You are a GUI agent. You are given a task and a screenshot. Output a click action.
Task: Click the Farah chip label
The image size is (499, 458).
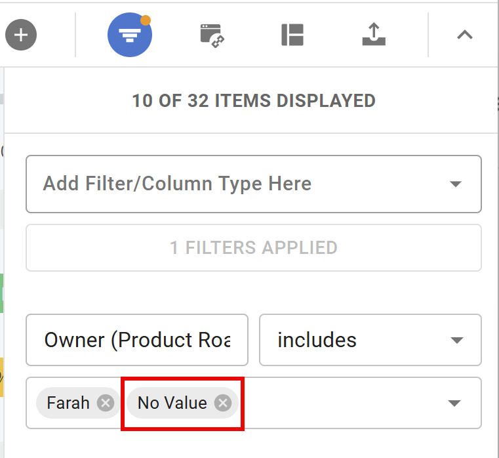tap(68, 403)
